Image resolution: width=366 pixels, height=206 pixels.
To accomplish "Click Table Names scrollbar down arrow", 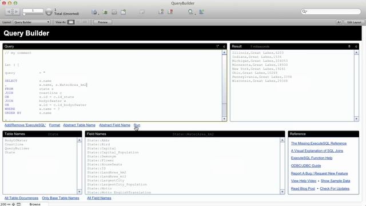I will coord(79,192).
